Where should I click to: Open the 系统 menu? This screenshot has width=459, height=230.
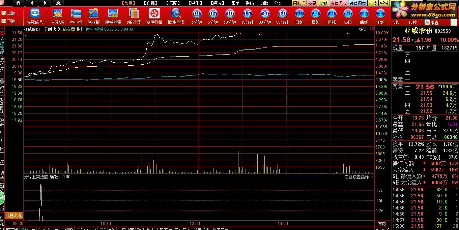point(250,3)
